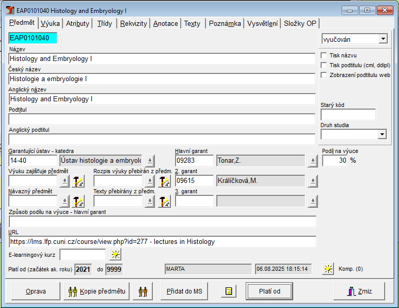Check Zobrazení podtitulu web option
Viewport: 399px width, 308px height.
click(x=324, y=75)
